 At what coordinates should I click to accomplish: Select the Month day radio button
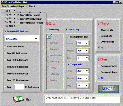(x=67, y=29)
